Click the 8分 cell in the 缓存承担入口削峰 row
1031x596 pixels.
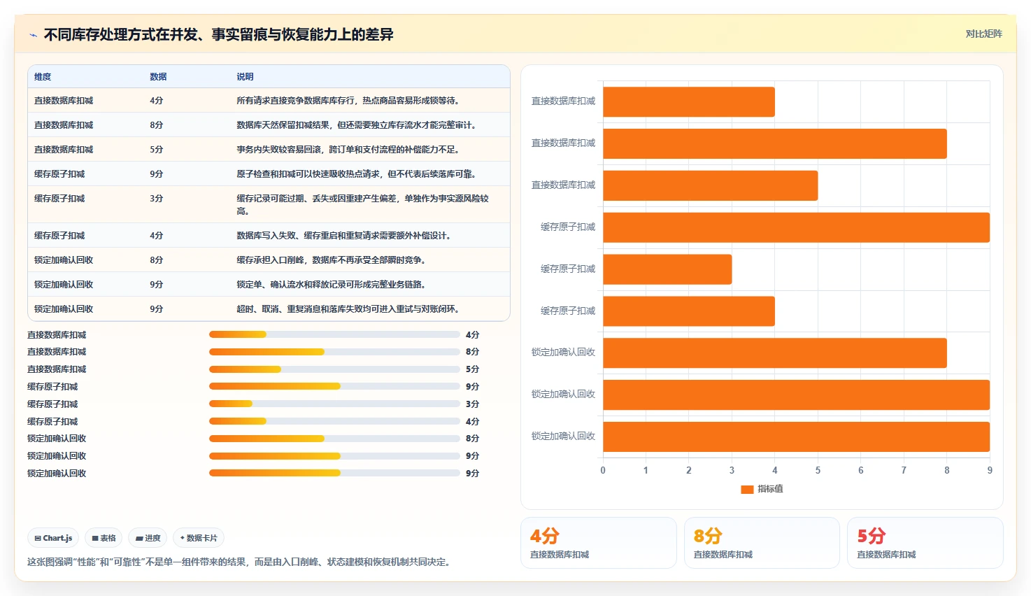pos(156,260)
